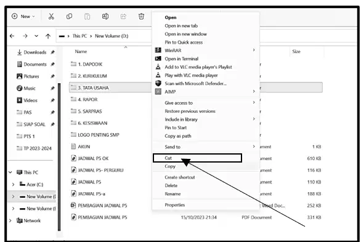Select JADWAL P5- PERGURU file
Screen dimensions: 361x242
click(x=97, y=170)
